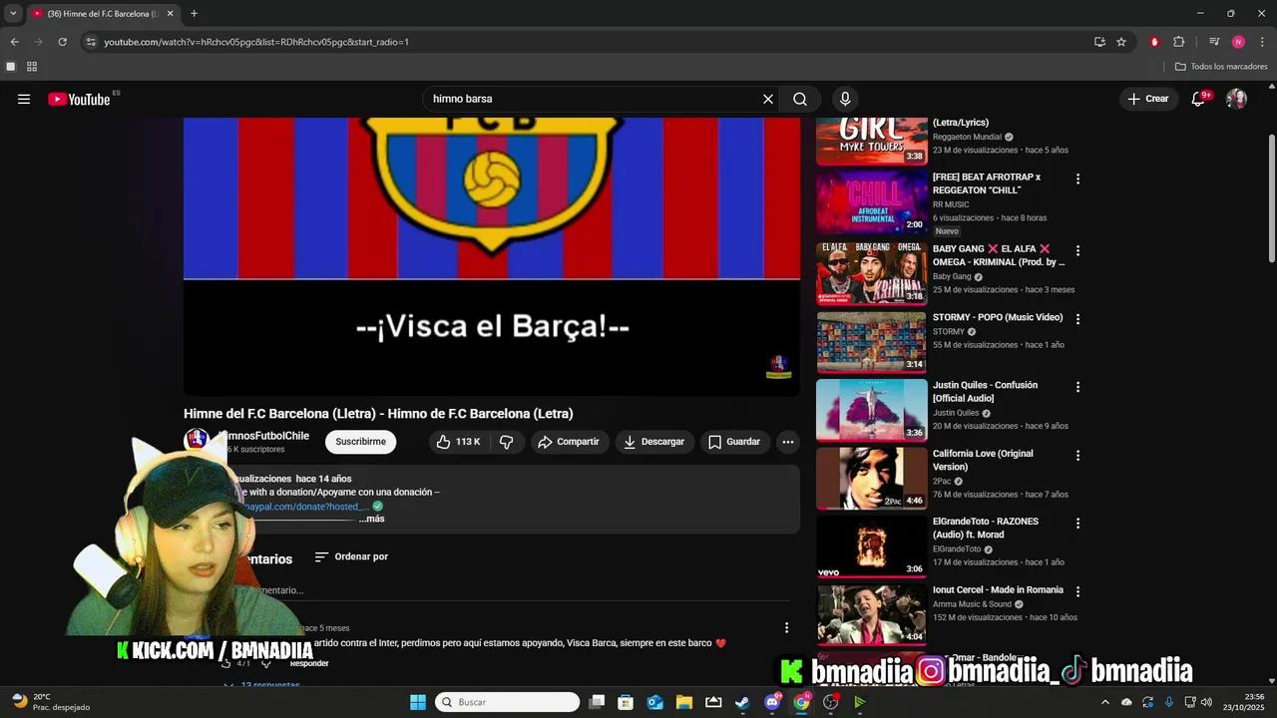Click the Descargar download button

(x=653, y=442)
